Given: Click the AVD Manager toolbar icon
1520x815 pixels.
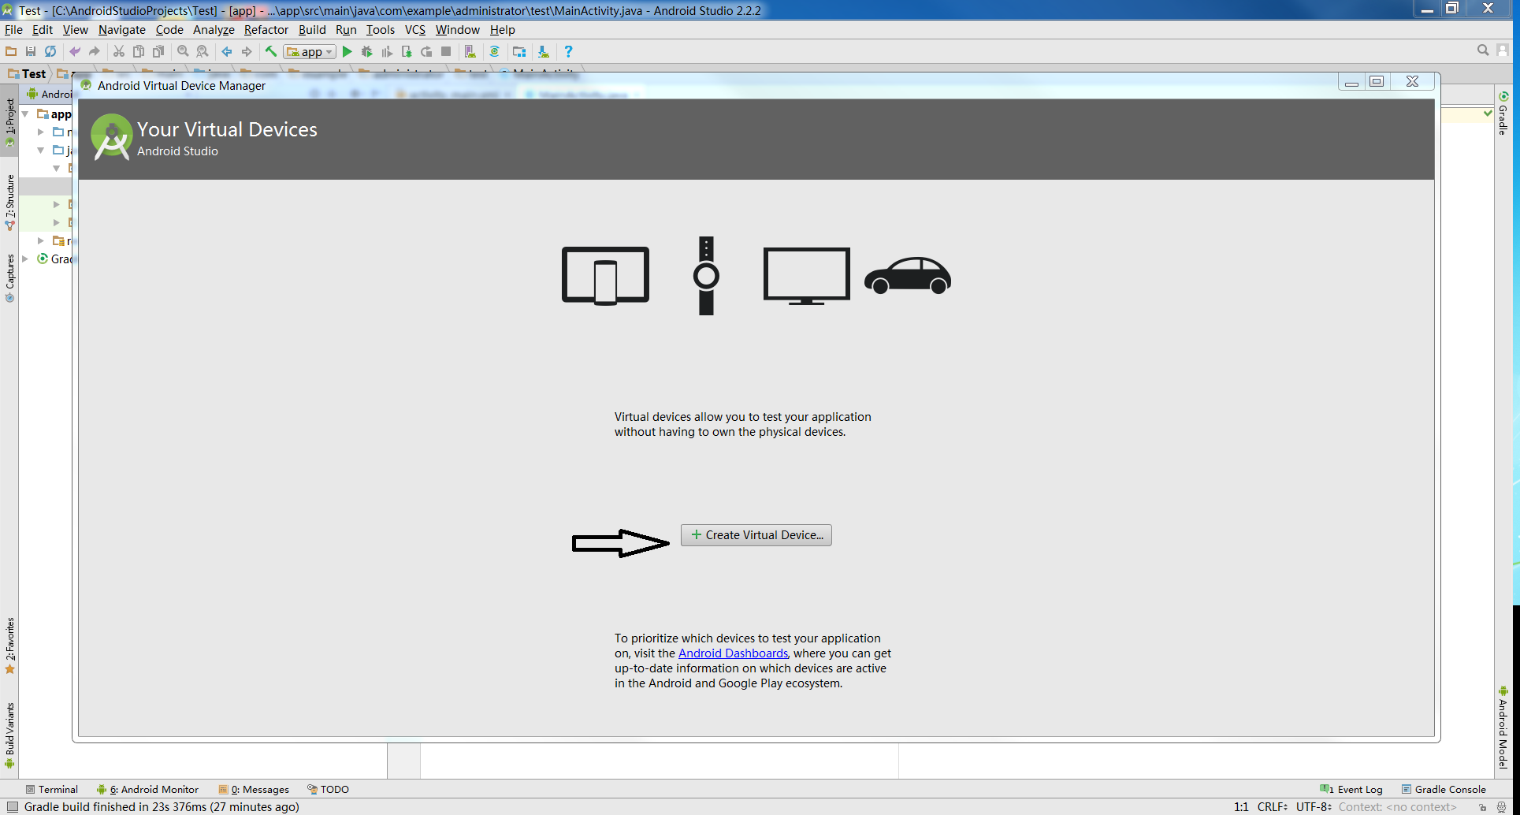Looking at the screenshot, I should point(470,51).
